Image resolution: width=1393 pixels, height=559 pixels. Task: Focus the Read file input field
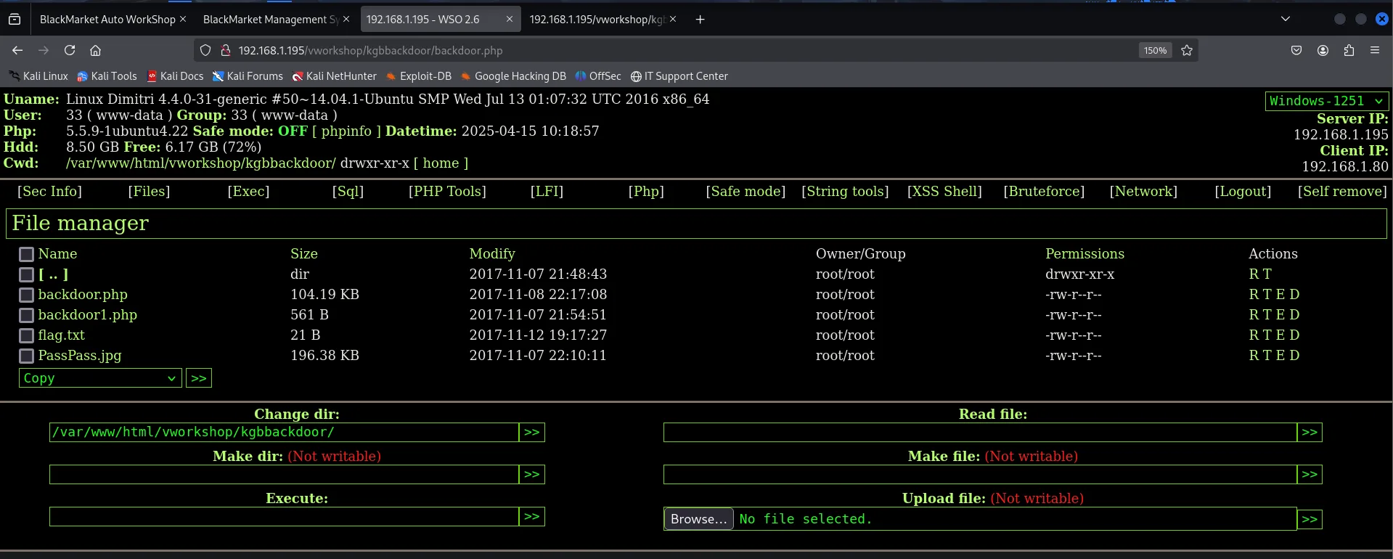pyautogui.click(x=980, y=432)
